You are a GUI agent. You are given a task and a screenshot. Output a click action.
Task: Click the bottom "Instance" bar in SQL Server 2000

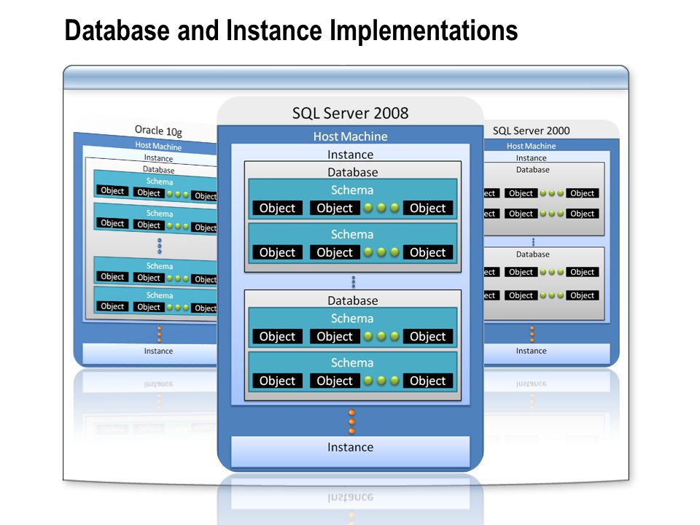pyautogui.click(x=547, y=353)
